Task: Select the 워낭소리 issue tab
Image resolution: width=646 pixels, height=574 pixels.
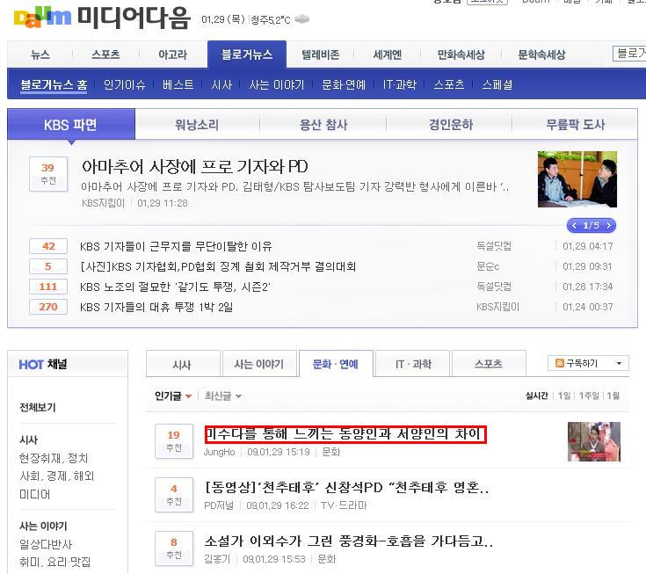Action: tap(197, 125)
